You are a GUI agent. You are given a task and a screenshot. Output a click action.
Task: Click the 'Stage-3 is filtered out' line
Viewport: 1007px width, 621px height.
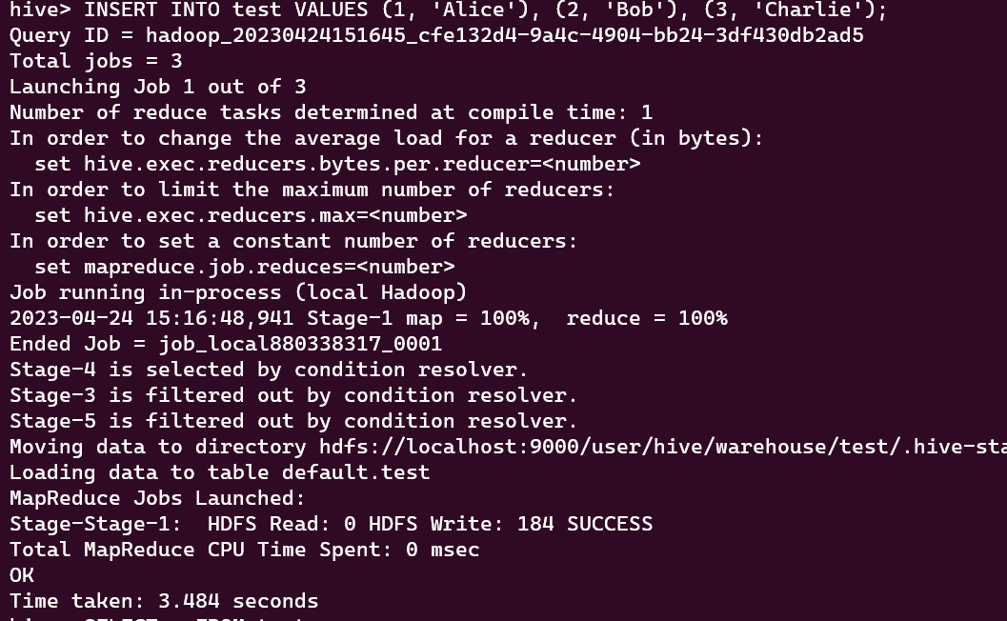[x=293, y=396]
